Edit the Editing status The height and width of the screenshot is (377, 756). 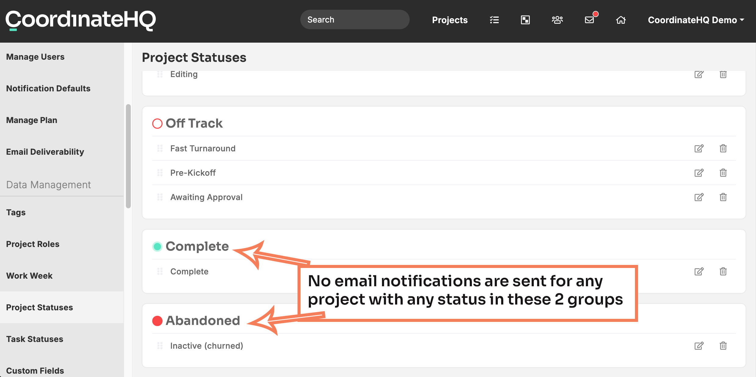pos(699,74)
